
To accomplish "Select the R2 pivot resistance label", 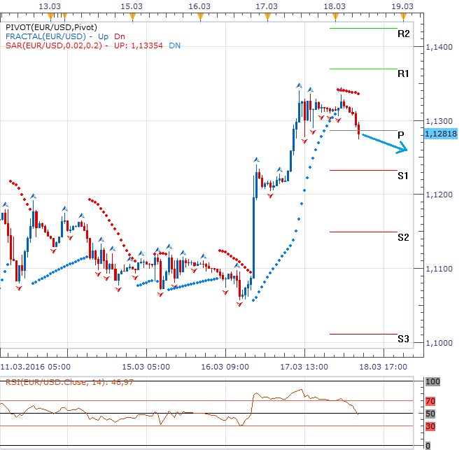I will (403, 34).
